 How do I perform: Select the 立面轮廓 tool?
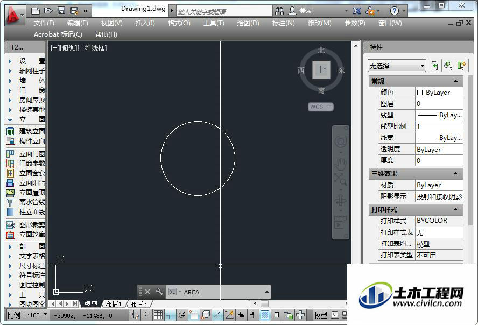coord(26,235)
